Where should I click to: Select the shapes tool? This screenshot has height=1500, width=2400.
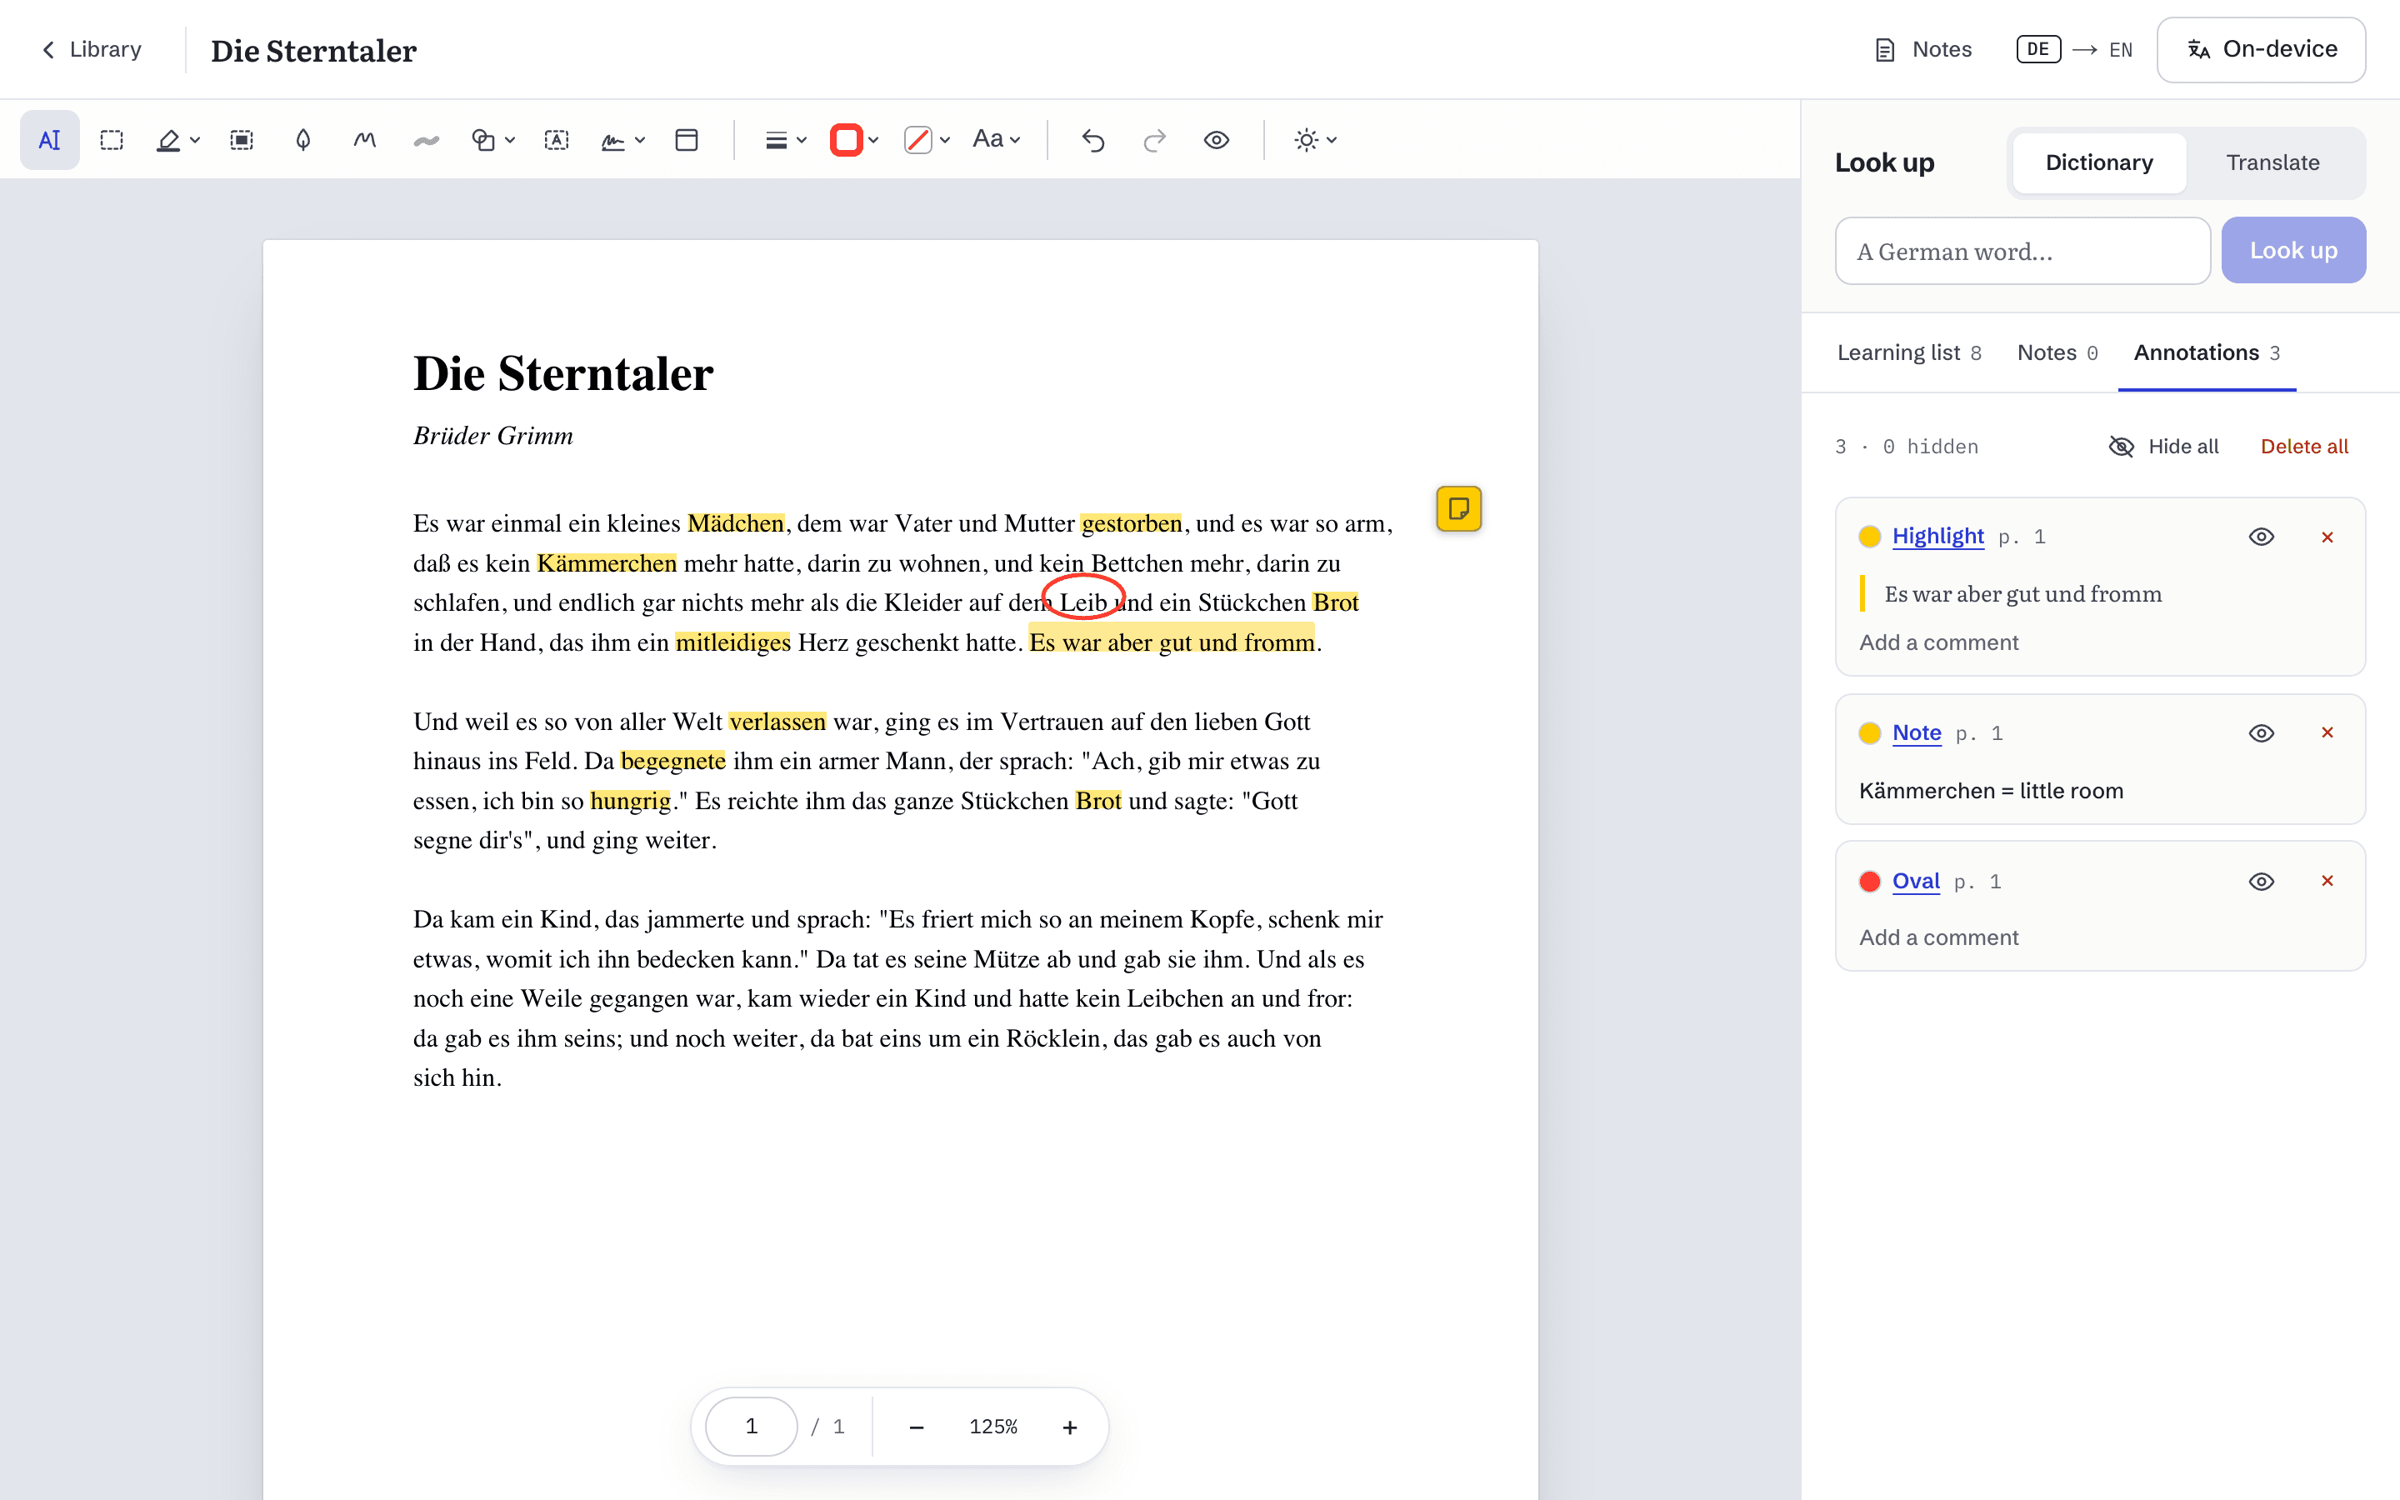pos(483,140)
